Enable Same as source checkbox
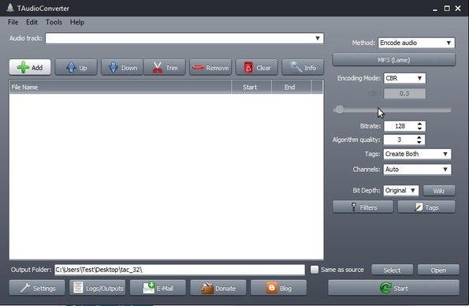469x306 pixels. [x=315, y=270]
